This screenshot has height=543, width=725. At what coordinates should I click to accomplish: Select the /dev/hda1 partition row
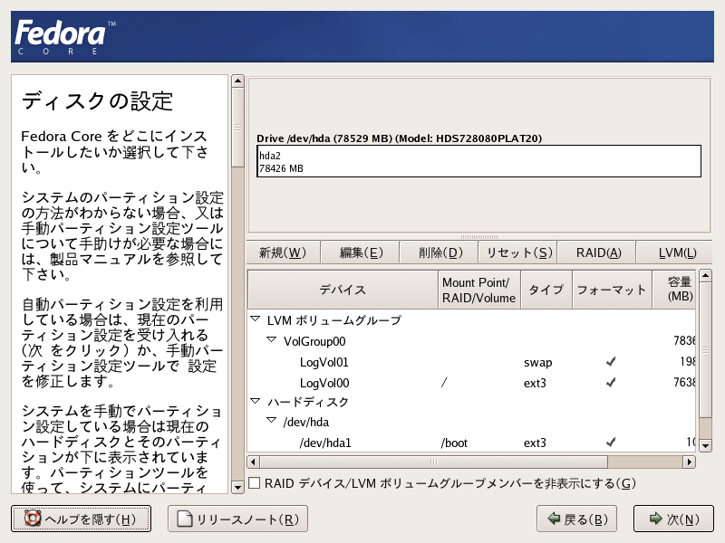pos(471,443)
